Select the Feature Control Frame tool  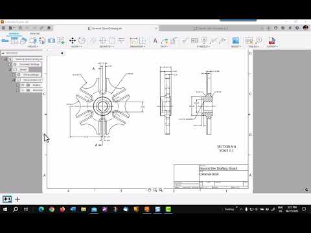click(194, 40)
